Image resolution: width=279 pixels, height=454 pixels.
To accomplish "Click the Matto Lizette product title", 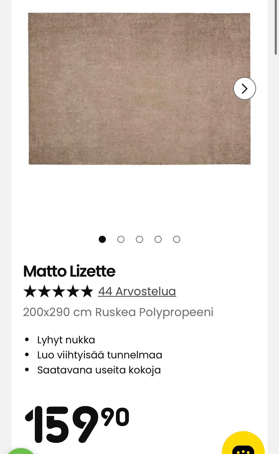I will pos(69,271).
